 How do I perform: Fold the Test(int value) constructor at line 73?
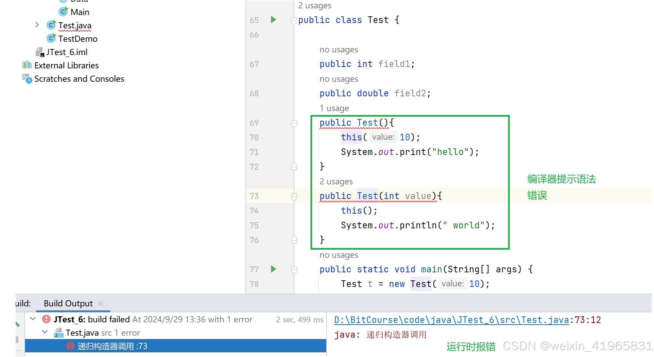point(294,197)
